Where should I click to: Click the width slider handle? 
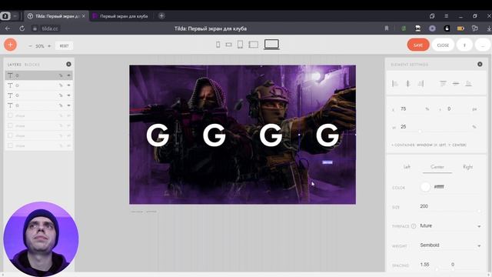pos(420,132)
